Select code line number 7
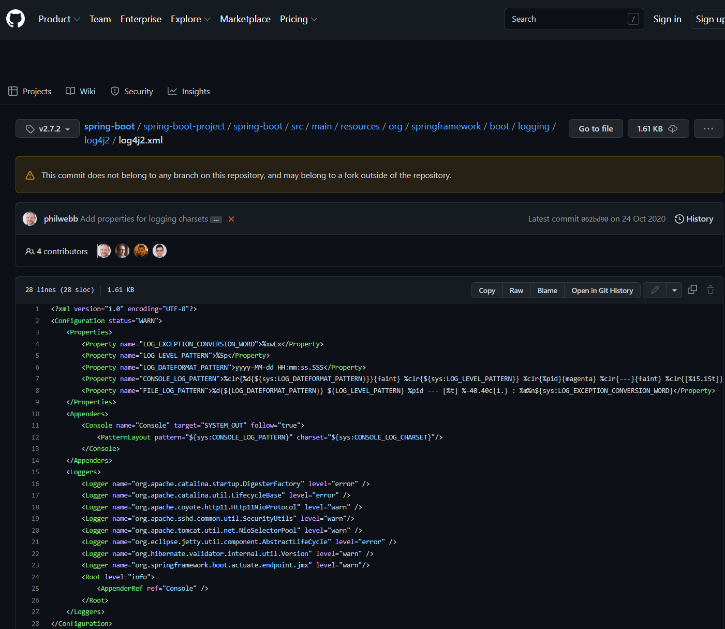 click(x=37, y=379)
